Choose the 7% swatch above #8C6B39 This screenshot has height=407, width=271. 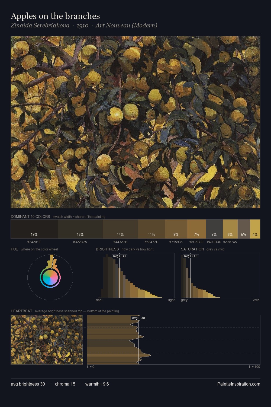[x=196, y=229]
